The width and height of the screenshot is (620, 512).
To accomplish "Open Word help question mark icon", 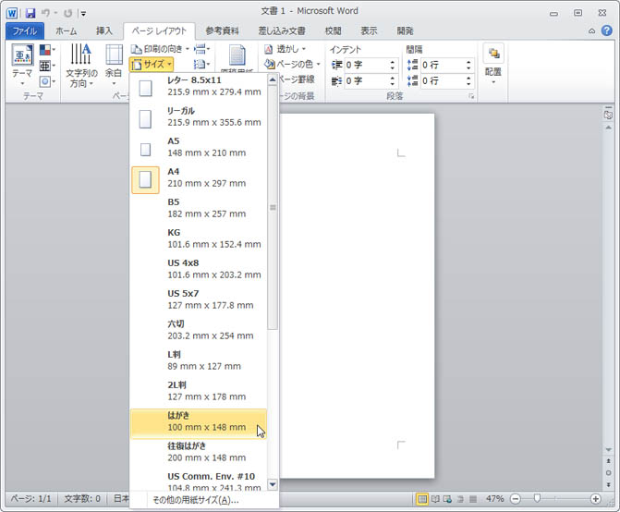I will click(606, 30).
